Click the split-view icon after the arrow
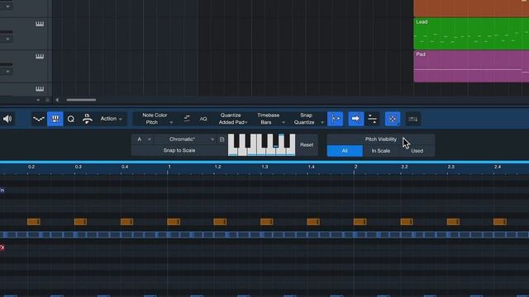 click(x=373, y=119)
